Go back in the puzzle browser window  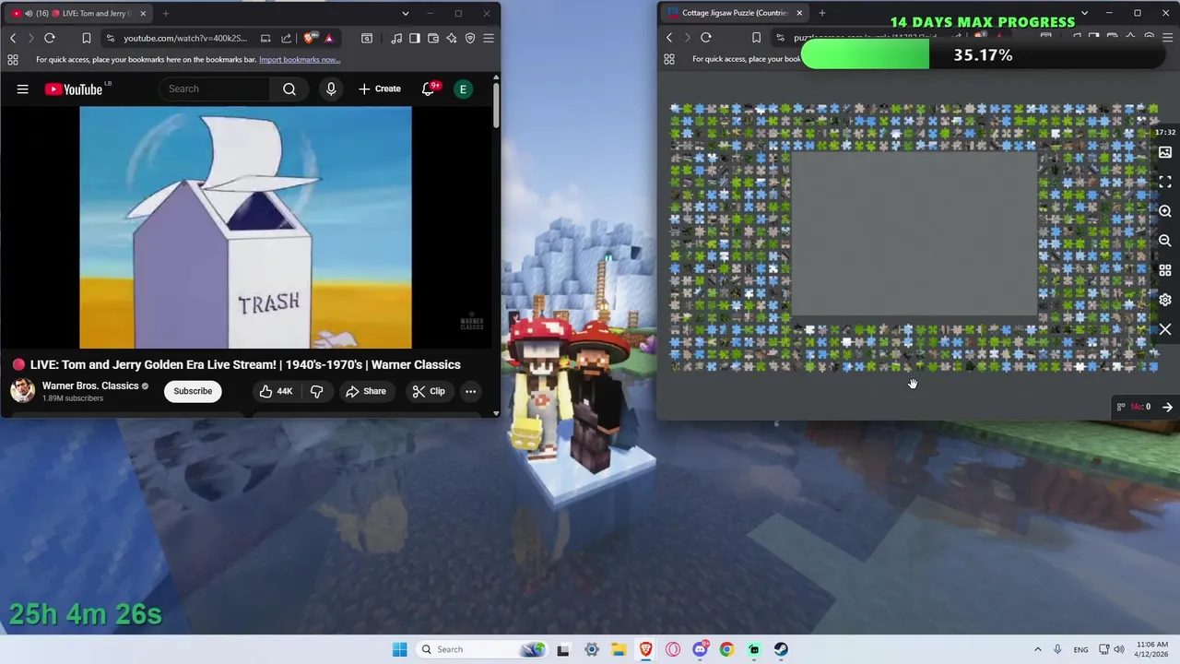(669, 38)
